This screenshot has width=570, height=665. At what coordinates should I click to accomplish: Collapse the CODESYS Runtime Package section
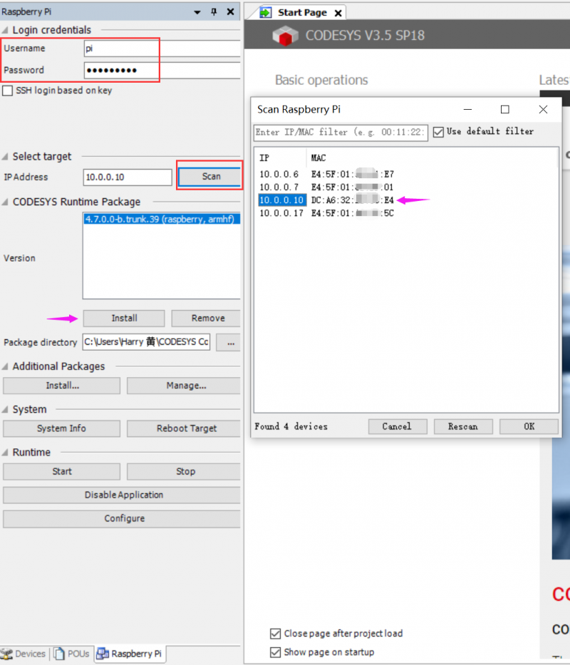tap(5, 202)
